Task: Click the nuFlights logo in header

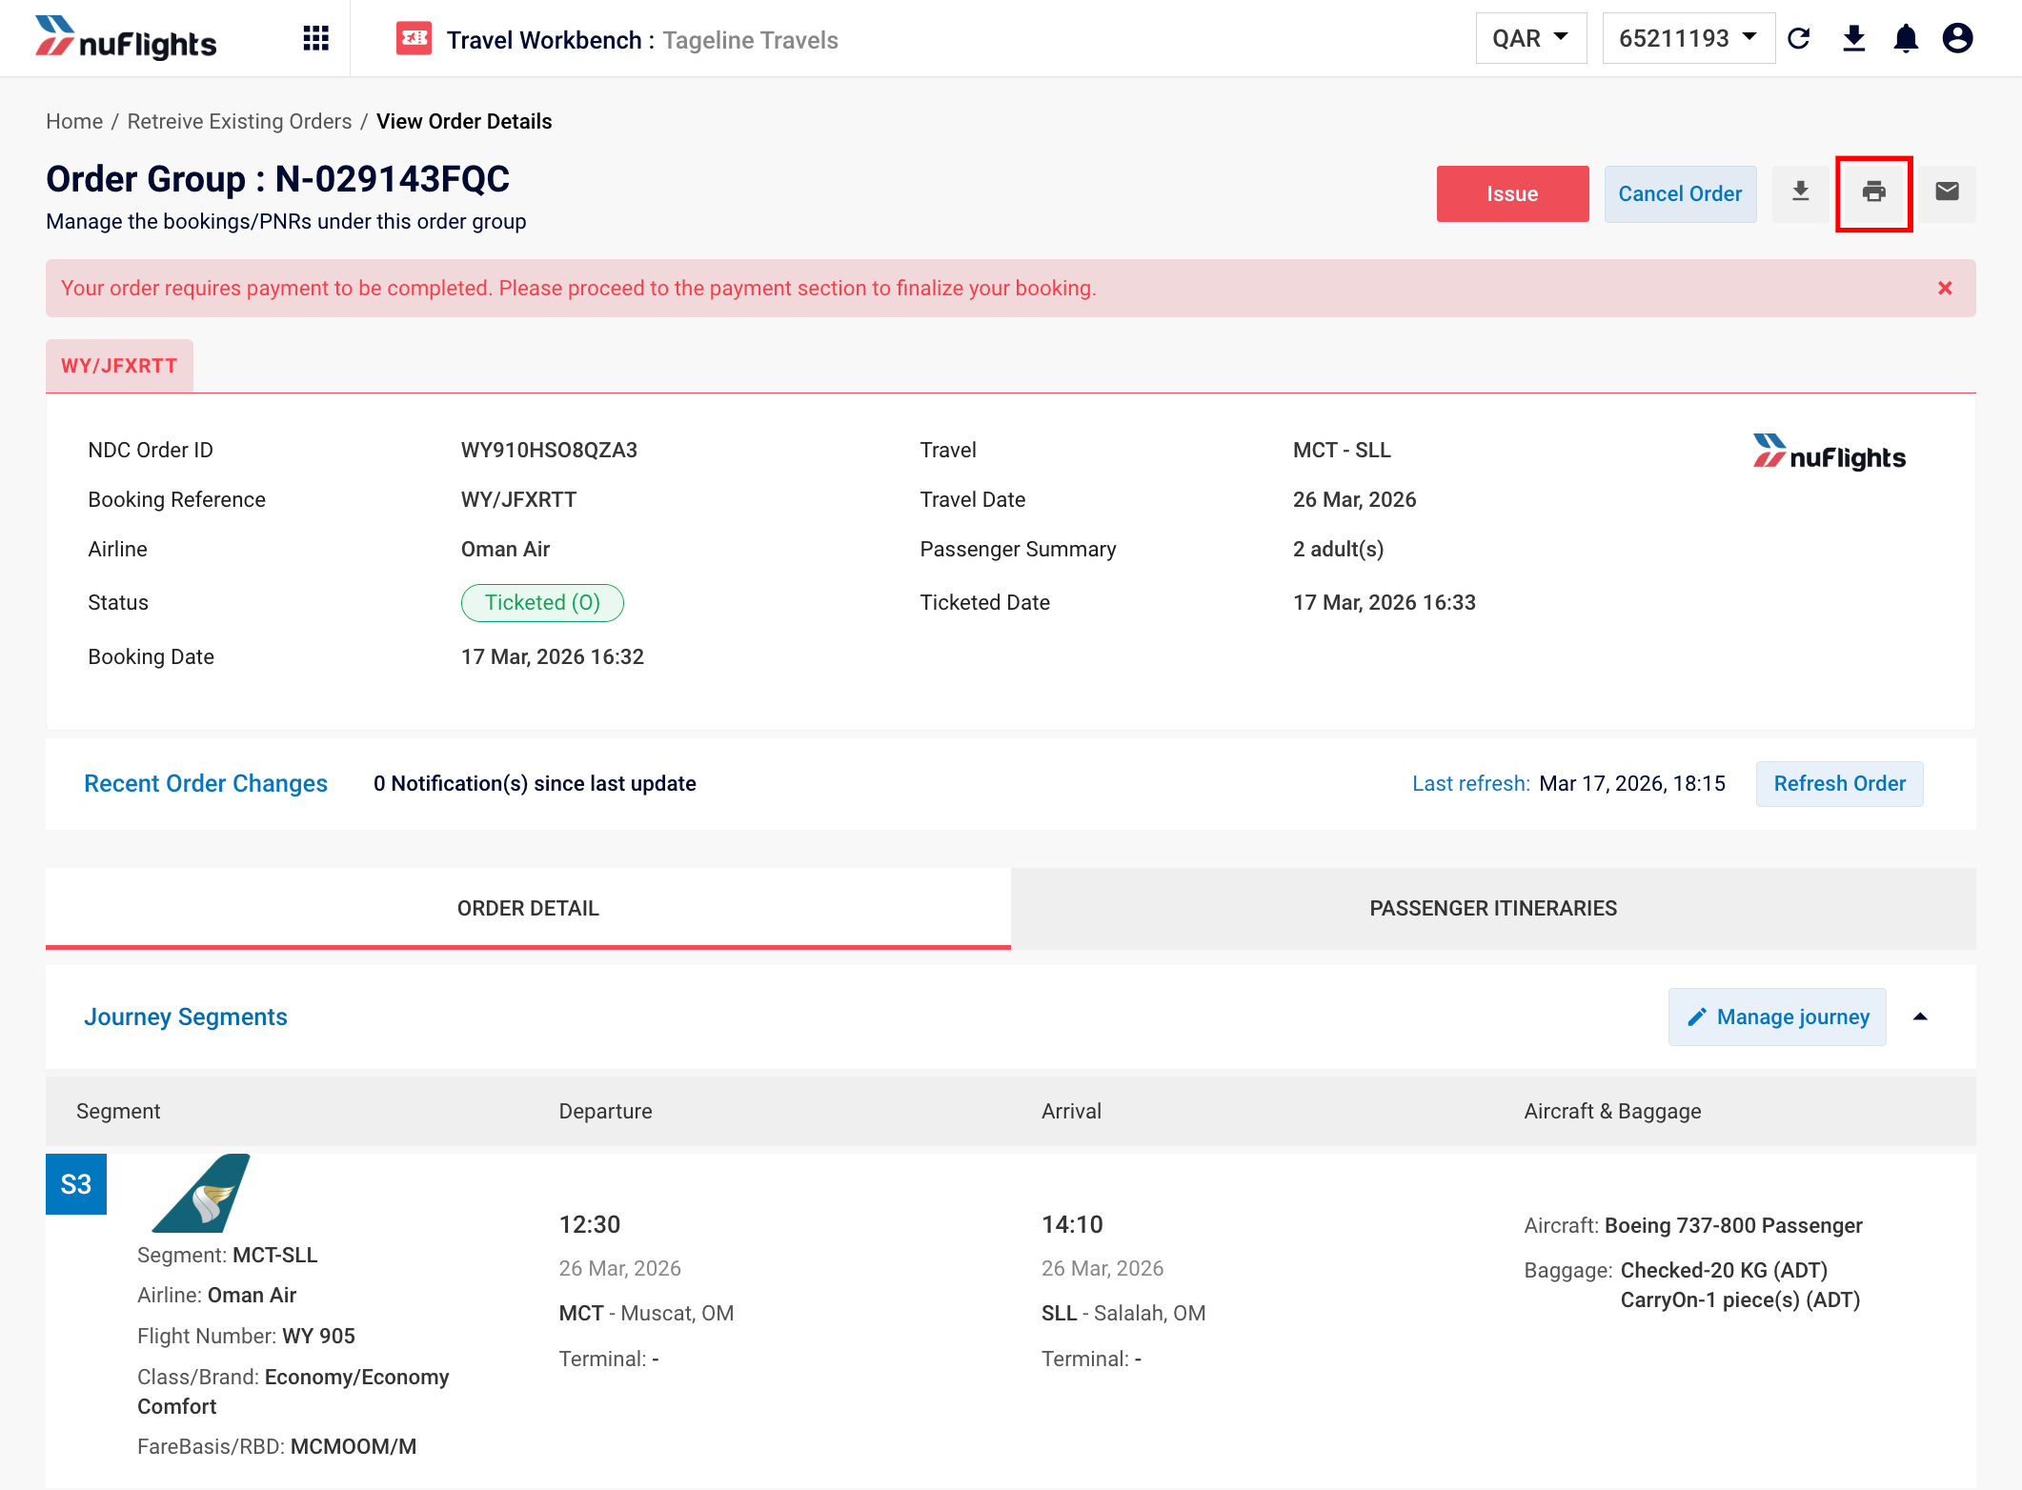Action: coord(126,38)
